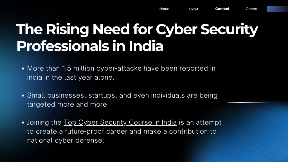Go to the About navigation item
Viewport: 288px width, 162px height.
pos(193,9)
